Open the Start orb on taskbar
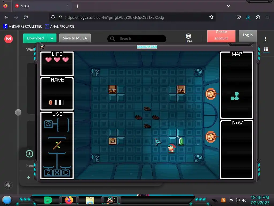Screen dimensions: 274x206 (x=7, y=200)
